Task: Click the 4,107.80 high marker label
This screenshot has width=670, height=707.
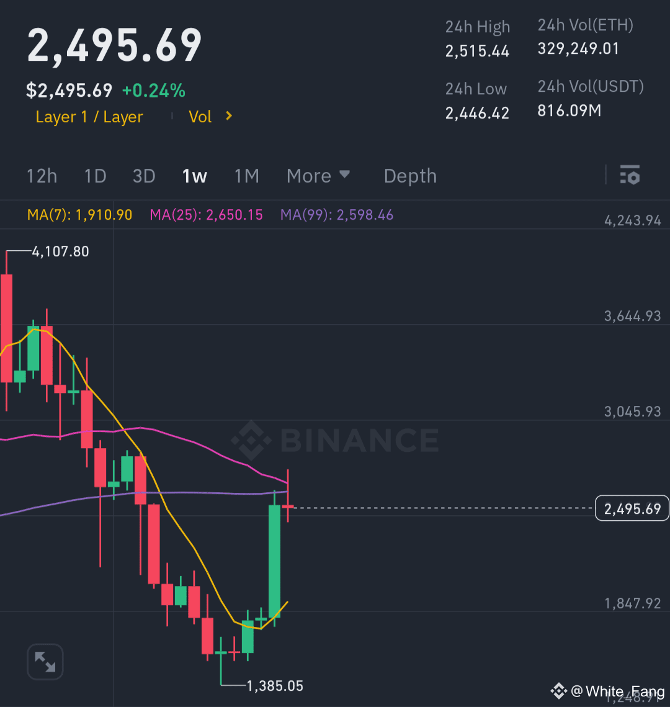Action: [x=60, y=251]
